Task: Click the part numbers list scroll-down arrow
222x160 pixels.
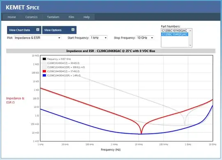Action: pos(190,45)
